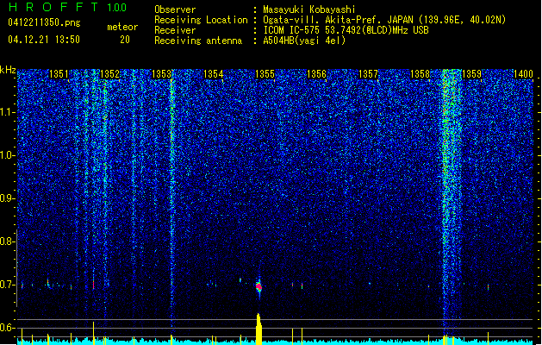Click the 0.6 kHz axis label

[x=8, y=328]
